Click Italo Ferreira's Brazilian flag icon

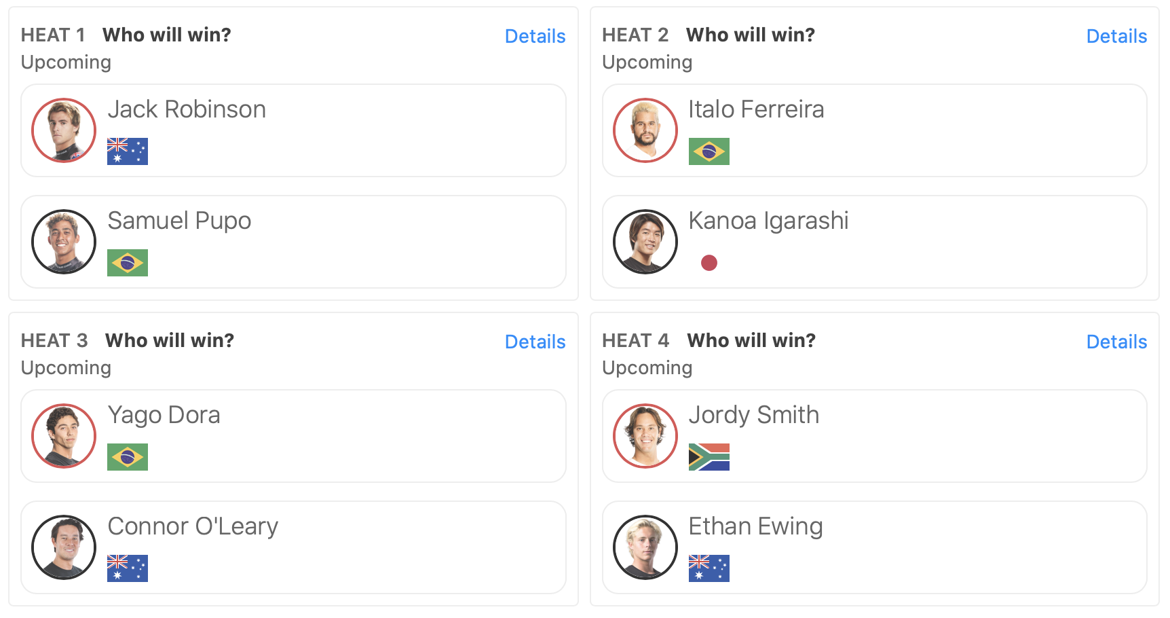709,151
